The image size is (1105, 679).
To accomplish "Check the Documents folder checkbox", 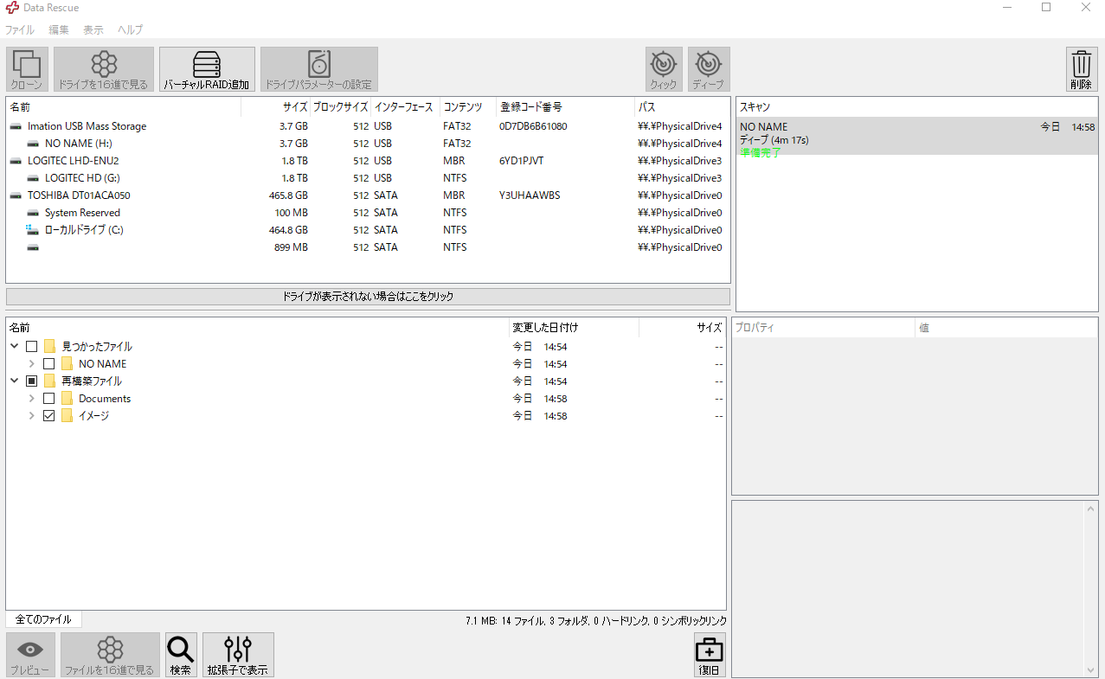I will point(49,399).
